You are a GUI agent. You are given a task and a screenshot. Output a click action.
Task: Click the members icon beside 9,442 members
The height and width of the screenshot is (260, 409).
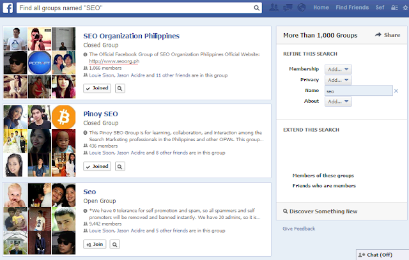coord(85,224)
